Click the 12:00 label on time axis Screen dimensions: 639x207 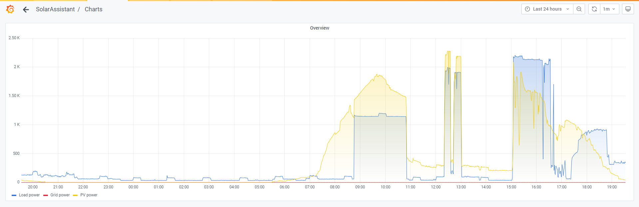[x=436, y=187]
